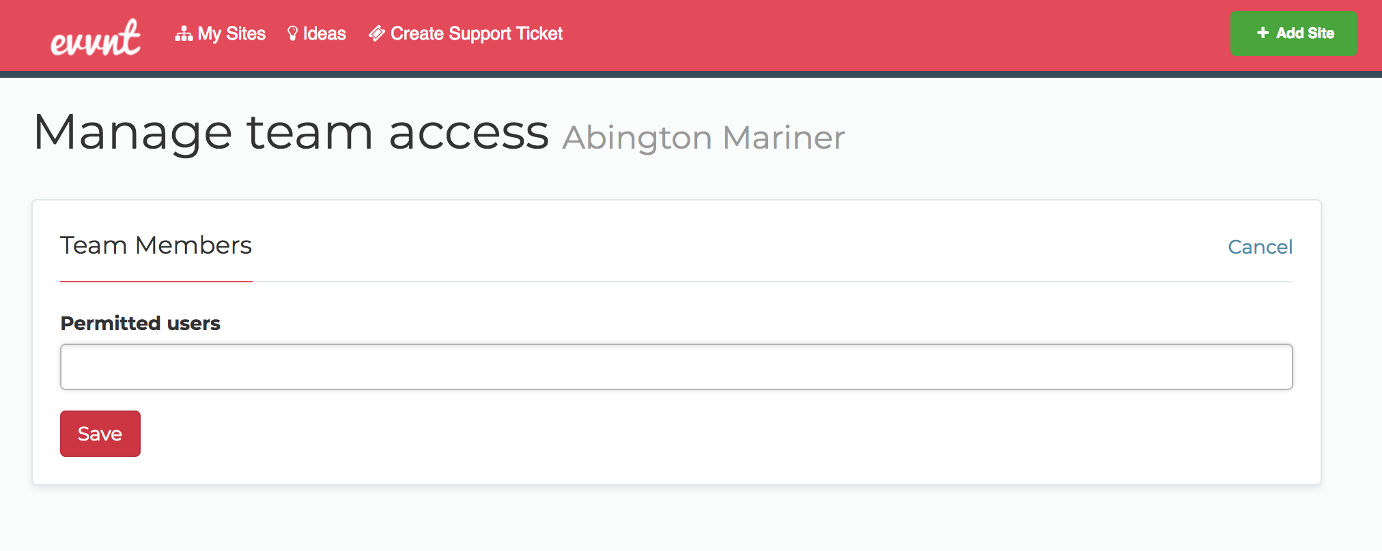
Task: Open Create Support Ticket link
Action: coord(466,33)
